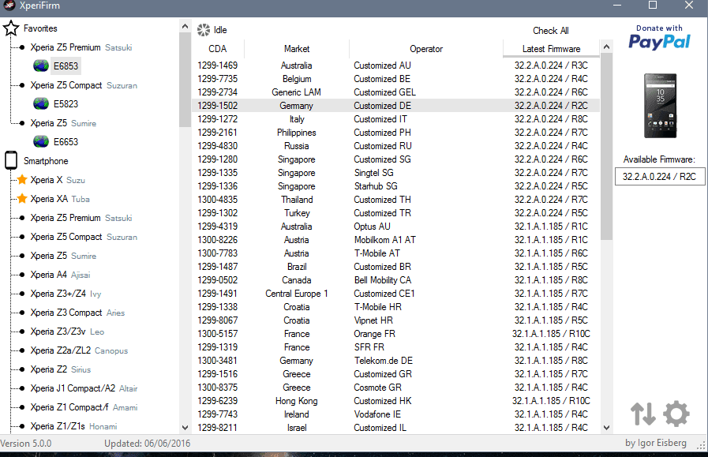
Task: Sort by the Market column header
Action: [x=297, y=49]
